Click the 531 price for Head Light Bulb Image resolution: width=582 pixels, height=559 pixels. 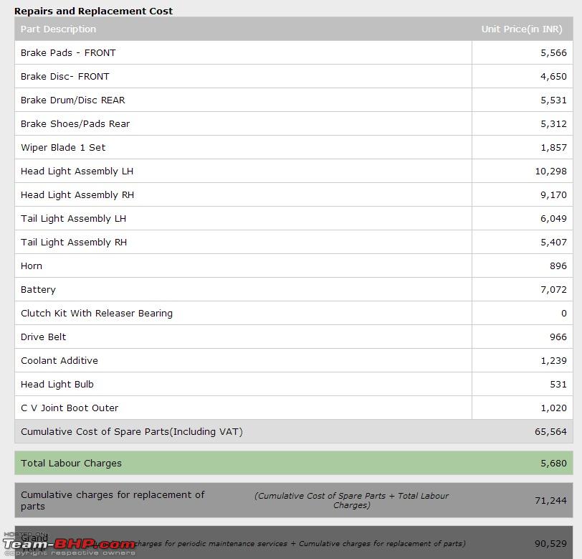pos(558,385)
